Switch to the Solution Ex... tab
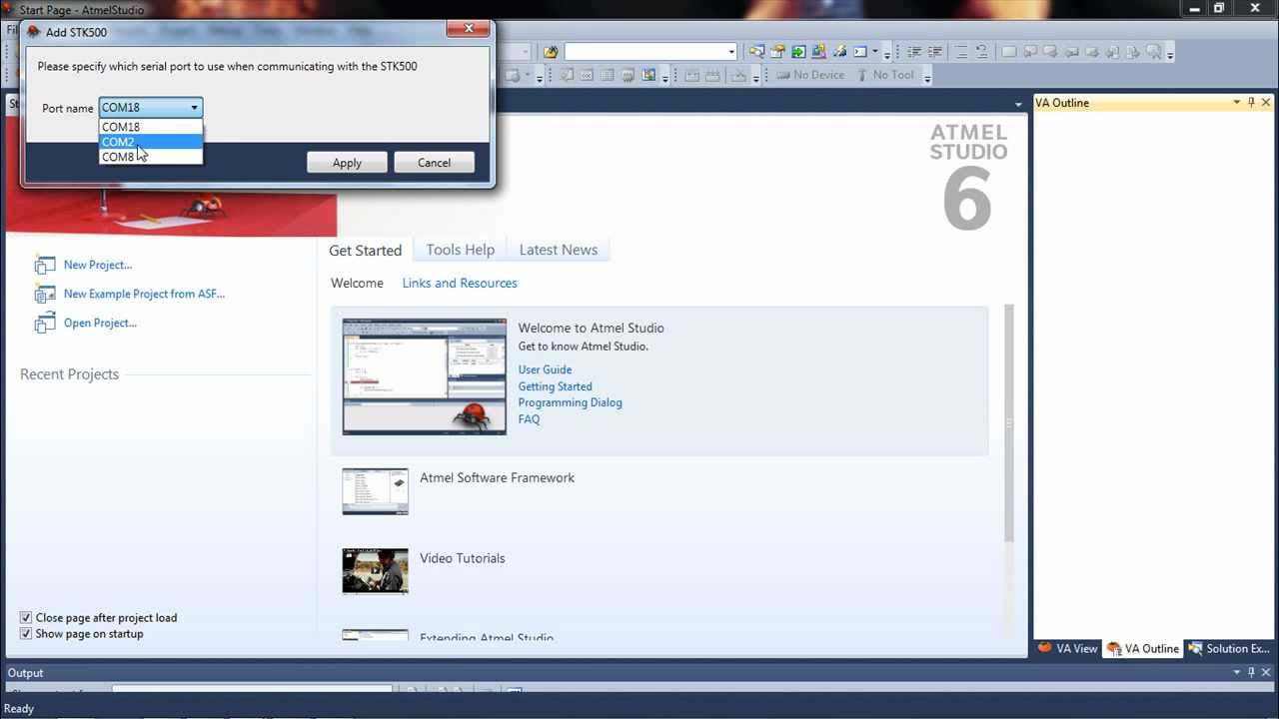 [x=1229, y=649]
